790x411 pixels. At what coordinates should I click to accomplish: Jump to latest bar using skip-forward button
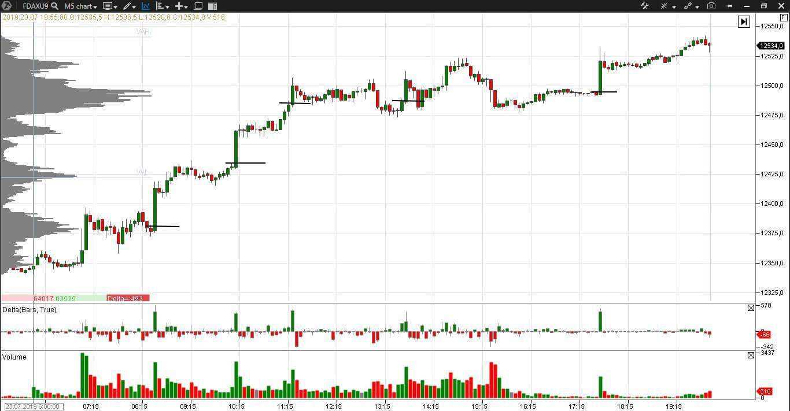[744, 22]
